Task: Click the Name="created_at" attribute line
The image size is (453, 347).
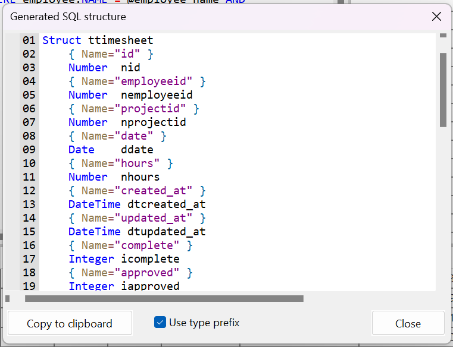Action: click(x=138, y=191)
